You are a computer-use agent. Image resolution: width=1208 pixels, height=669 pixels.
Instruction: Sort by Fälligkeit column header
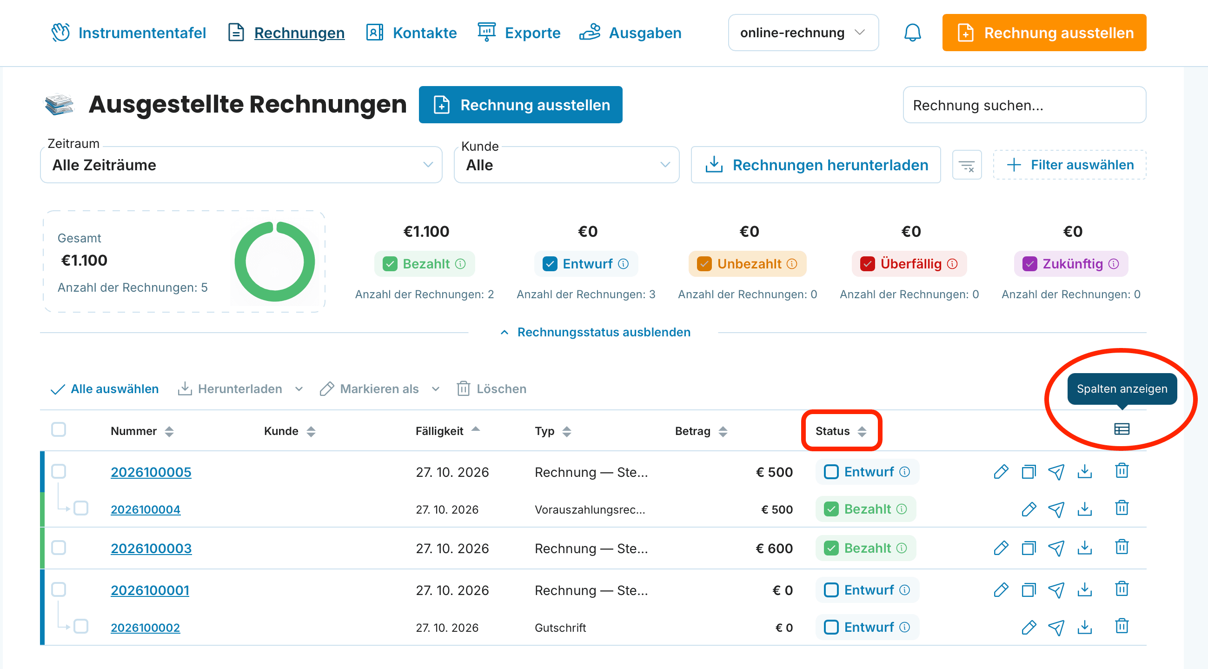coord(447,431)
